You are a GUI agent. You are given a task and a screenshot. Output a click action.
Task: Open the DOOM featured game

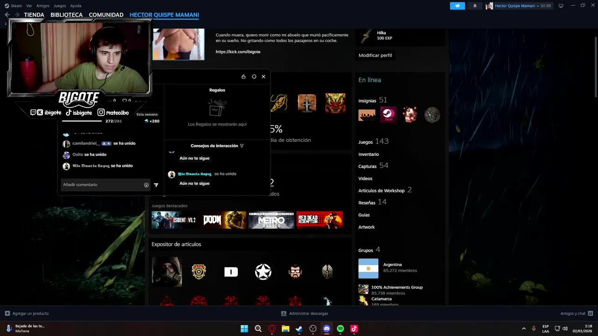tap(222, 220)
